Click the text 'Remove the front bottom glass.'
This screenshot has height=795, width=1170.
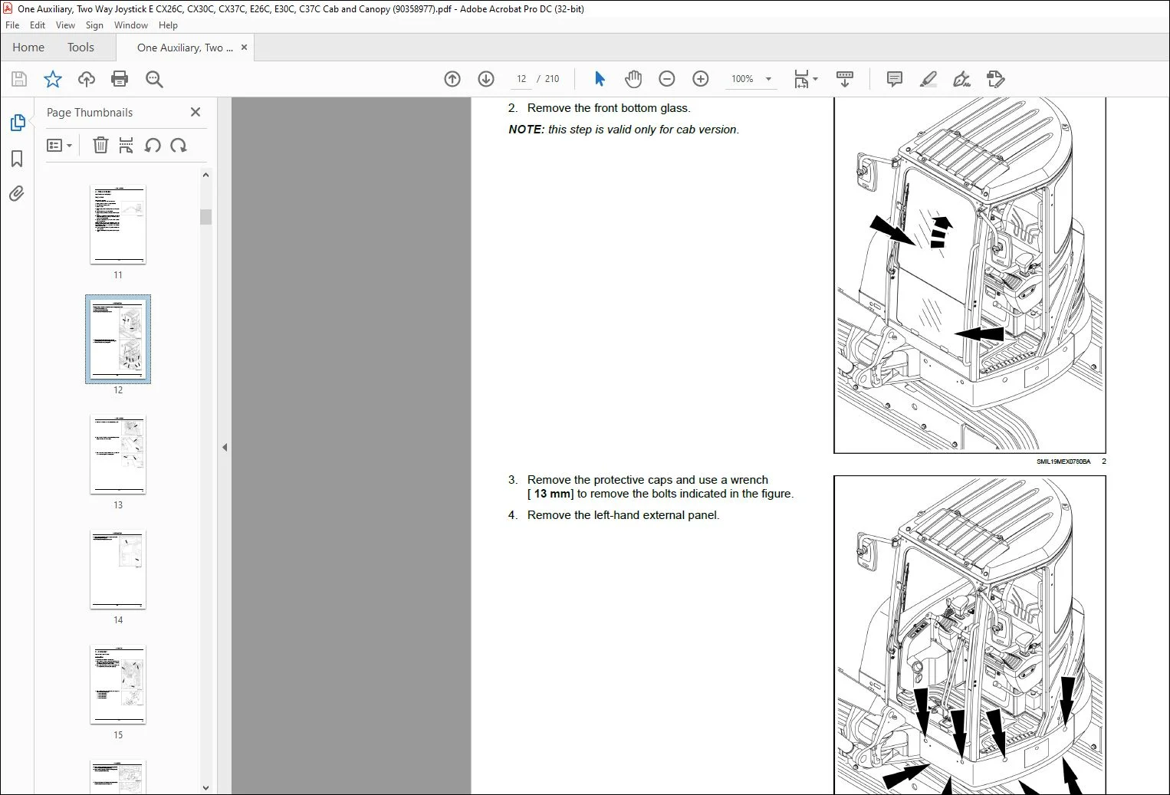(609, 108)
